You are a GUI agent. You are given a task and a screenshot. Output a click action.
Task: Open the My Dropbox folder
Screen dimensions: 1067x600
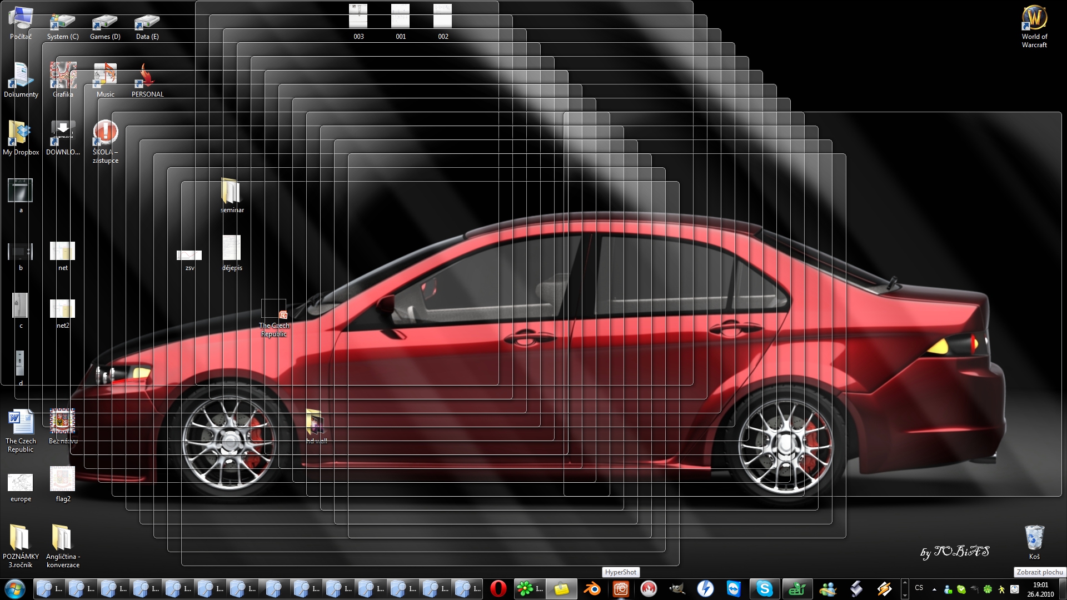pos(21,138)
